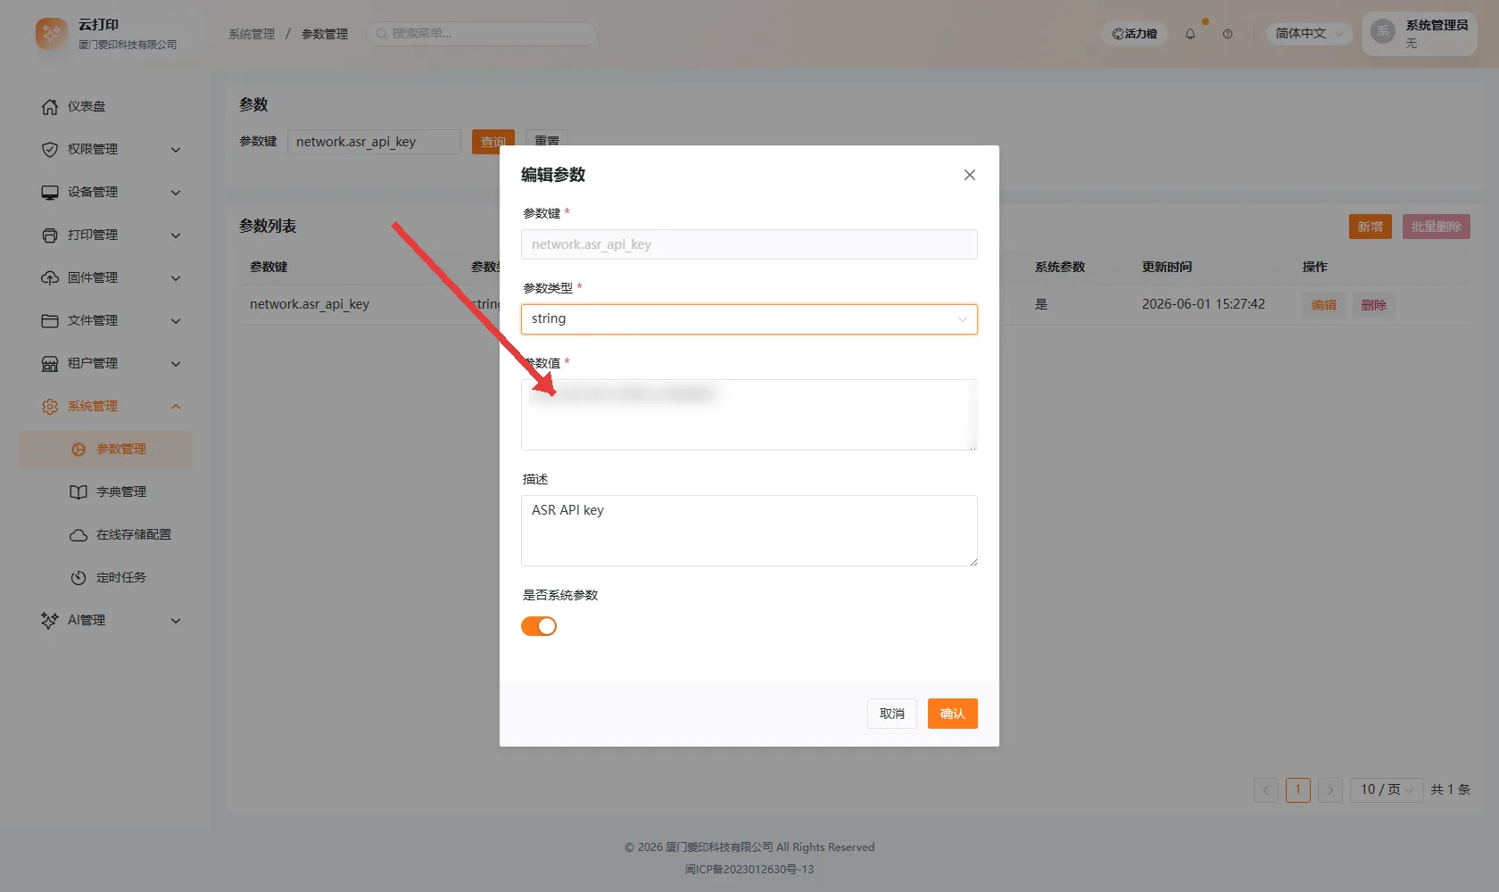Close the 编辑参数 dialog

pos(970,175)
